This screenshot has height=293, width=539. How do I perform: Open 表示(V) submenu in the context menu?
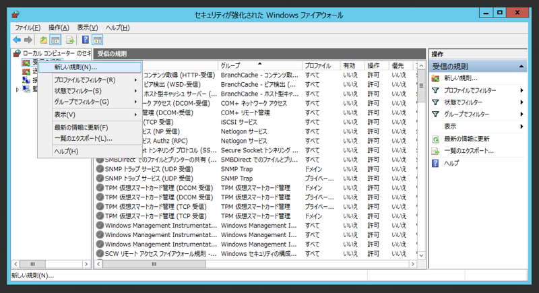[90, 115]
